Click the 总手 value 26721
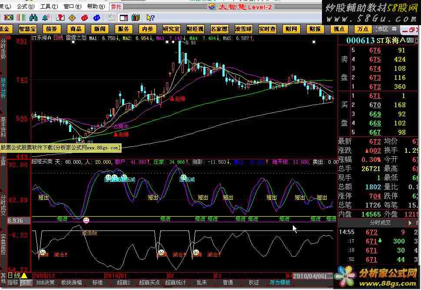Screen dimensions: 421x290 (371, 169)
